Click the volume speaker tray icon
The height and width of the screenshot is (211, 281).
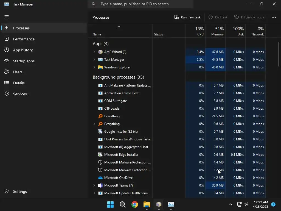click(246, 204)
